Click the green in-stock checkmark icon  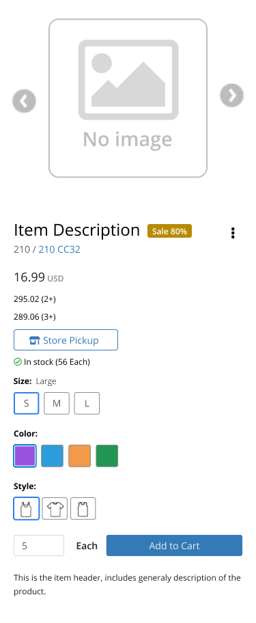tap(18, 362)
